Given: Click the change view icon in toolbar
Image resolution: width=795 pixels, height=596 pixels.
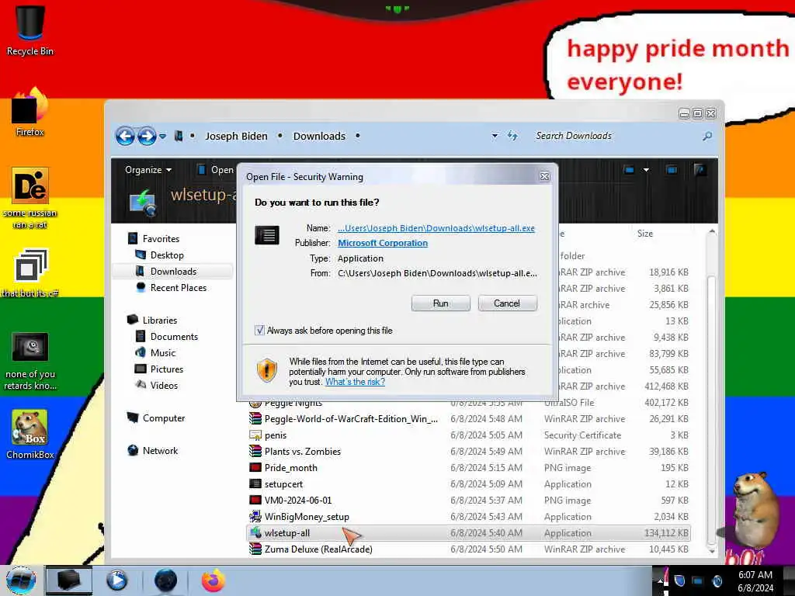Looking at the screenshot, I should coord(629,170).
